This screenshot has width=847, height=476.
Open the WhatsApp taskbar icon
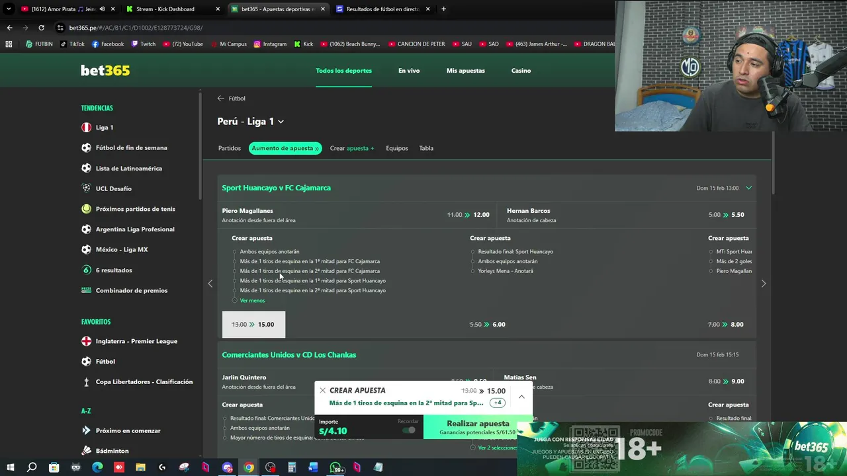[335, 467]
